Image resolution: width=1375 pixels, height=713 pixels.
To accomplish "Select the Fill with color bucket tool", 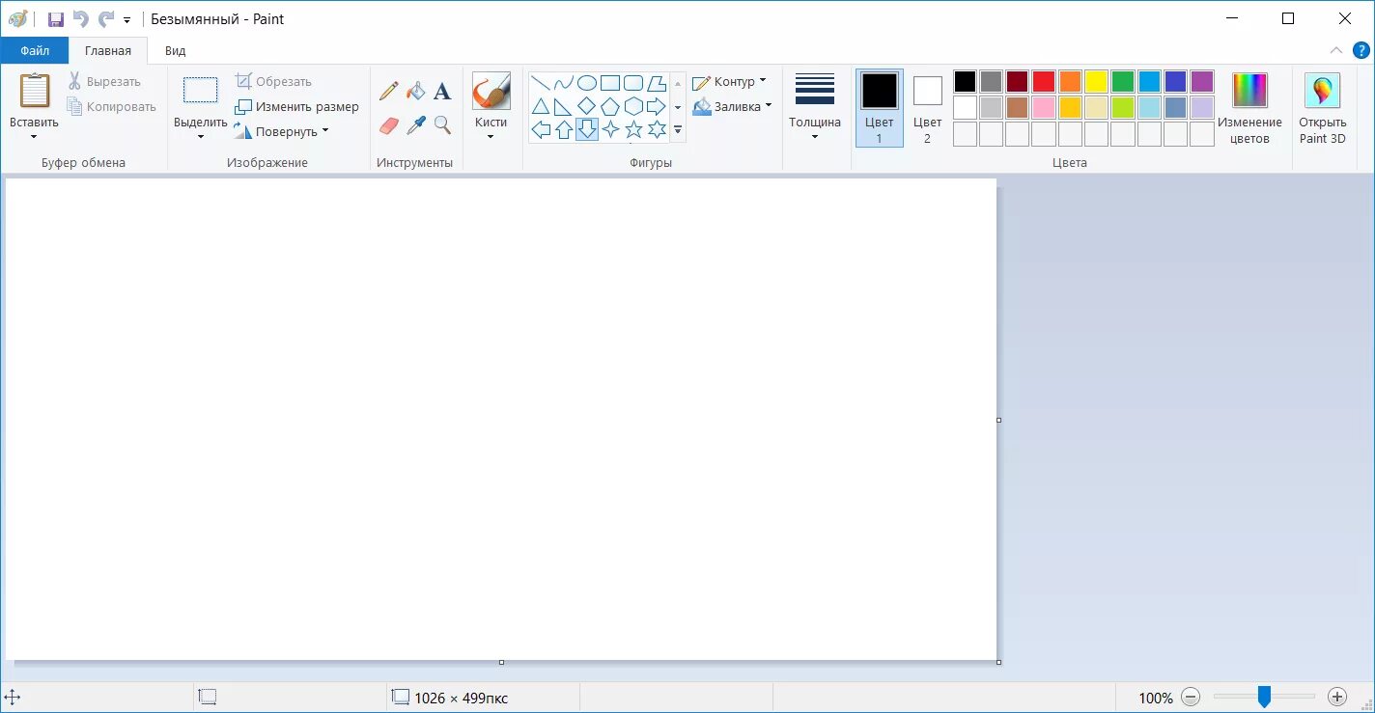I will coord(416,91).
